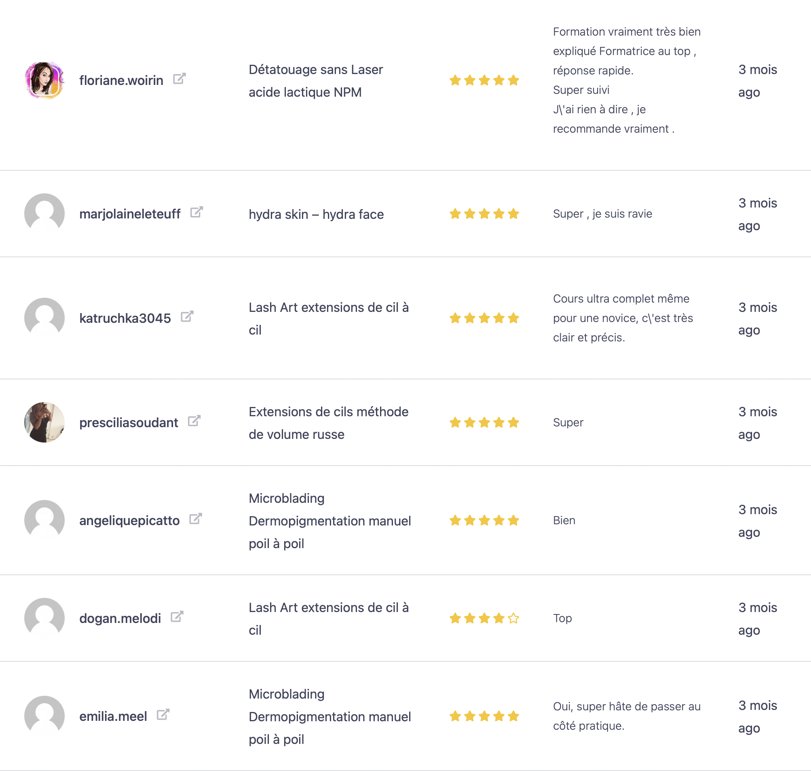Click presciliasoudant profile photo
Image resolution: width=811 pixels, height=771 pixels.
(x=44, y=422)
